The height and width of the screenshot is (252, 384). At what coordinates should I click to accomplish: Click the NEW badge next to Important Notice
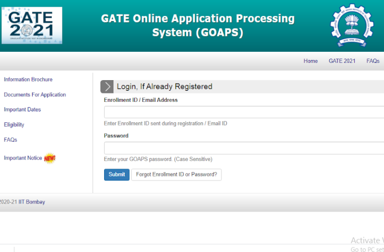pyautogui.click(x=49, y=158)
